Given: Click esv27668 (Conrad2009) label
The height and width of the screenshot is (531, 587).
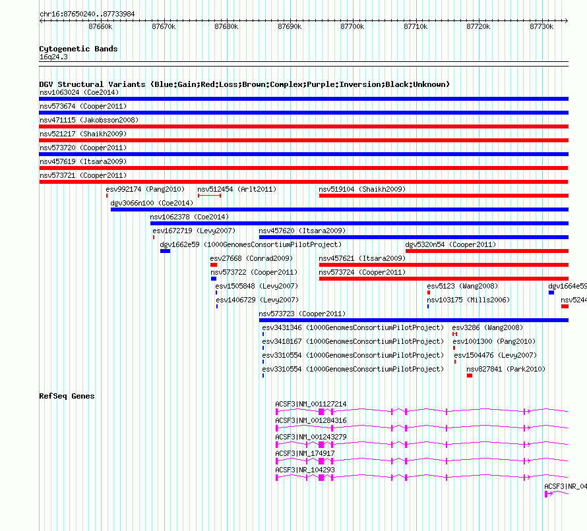Looking at the screenshot, I should [251, 258].
